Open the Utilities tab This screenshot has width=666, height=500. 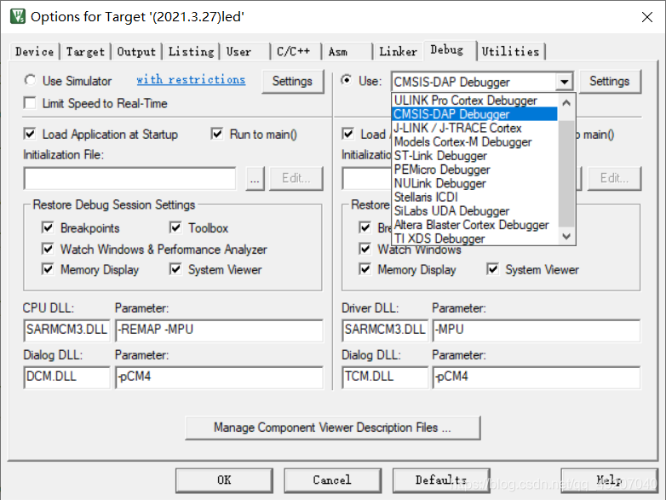tap(510, 52)
